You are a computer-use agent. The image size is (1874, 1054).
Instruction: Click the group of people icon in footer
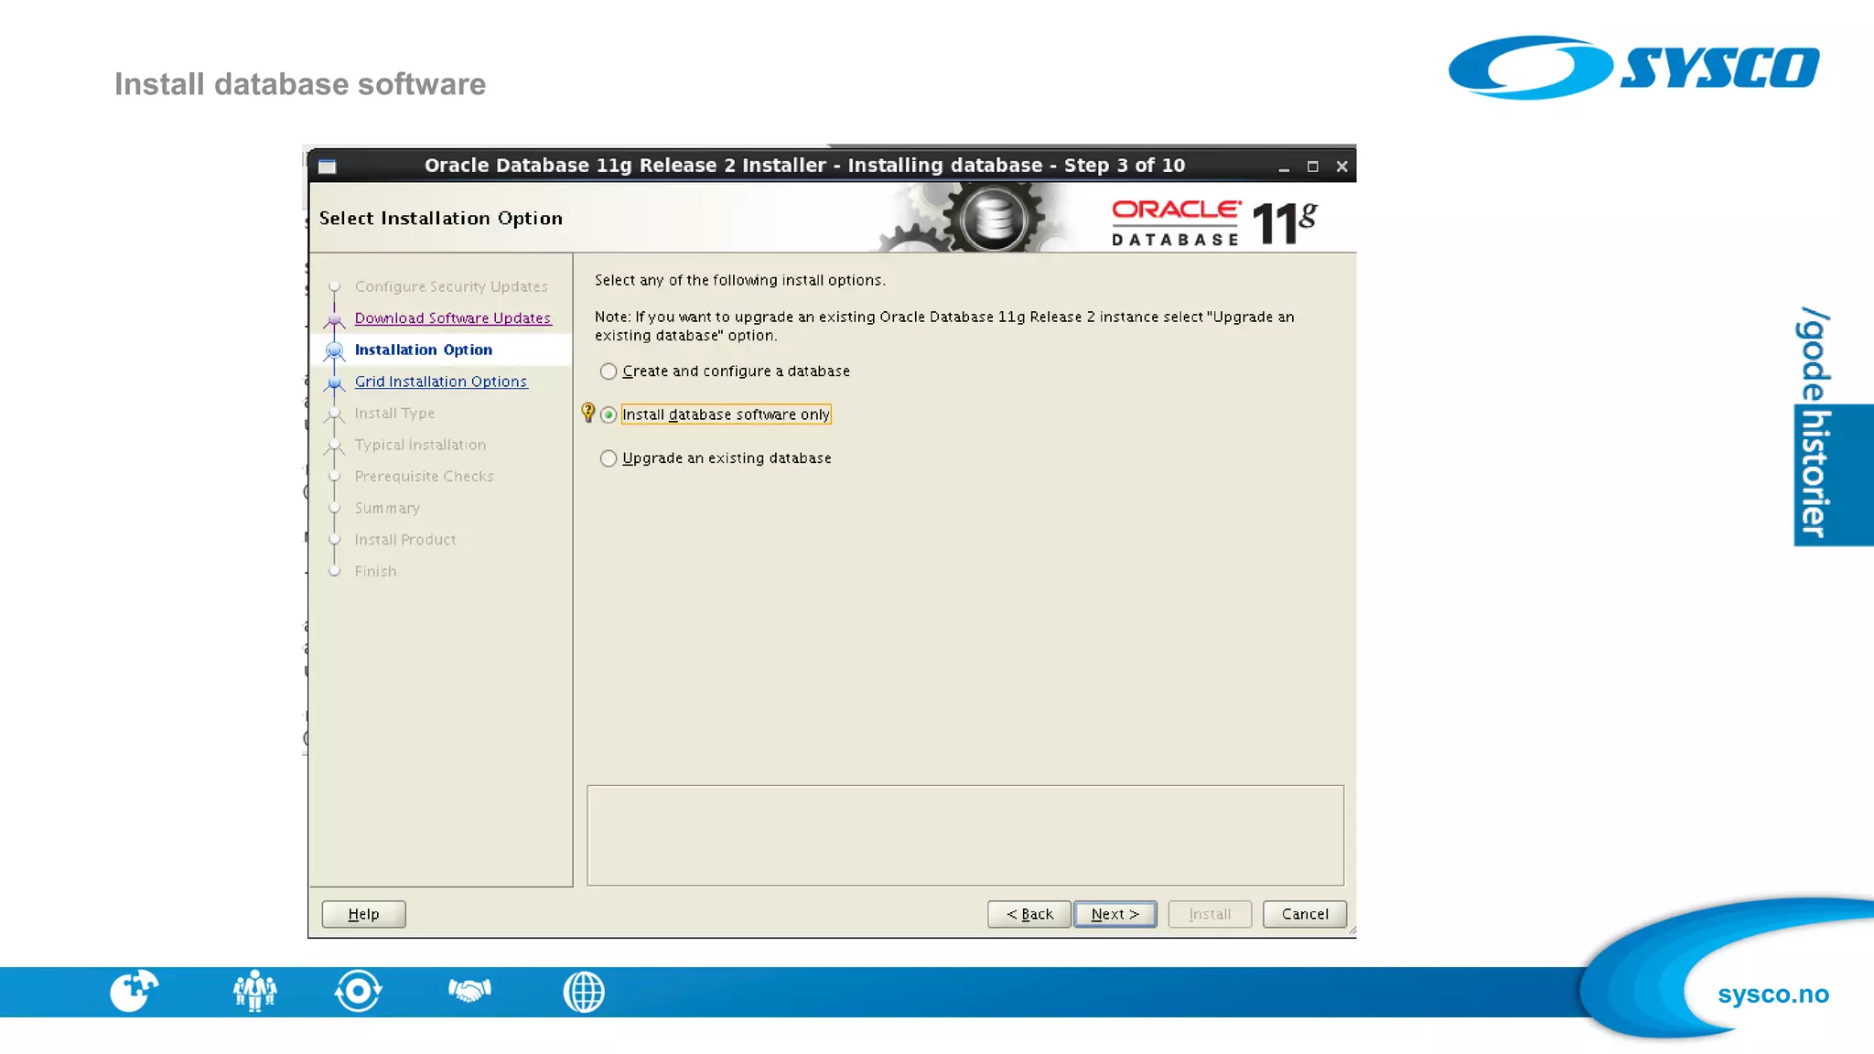tap(254, 991)
